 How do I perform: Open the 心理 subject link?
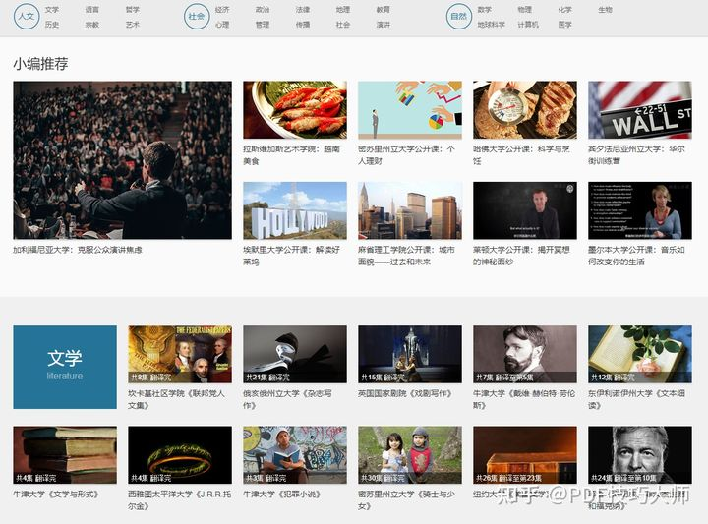coord(222,25)
